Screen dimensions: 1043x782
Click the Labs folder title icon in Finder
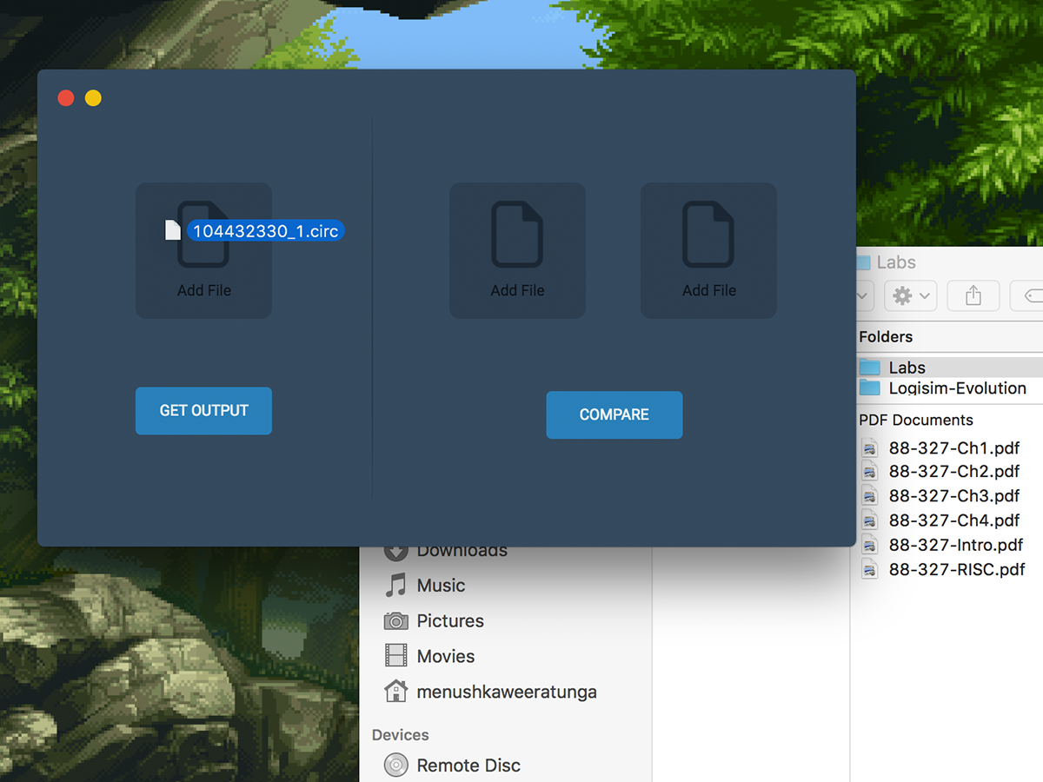[x=863, y=262]
